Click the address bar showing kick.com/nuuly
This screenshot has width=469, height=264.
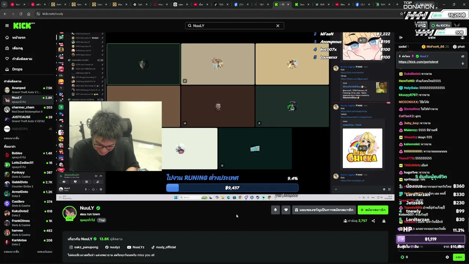tap(216, 14)
